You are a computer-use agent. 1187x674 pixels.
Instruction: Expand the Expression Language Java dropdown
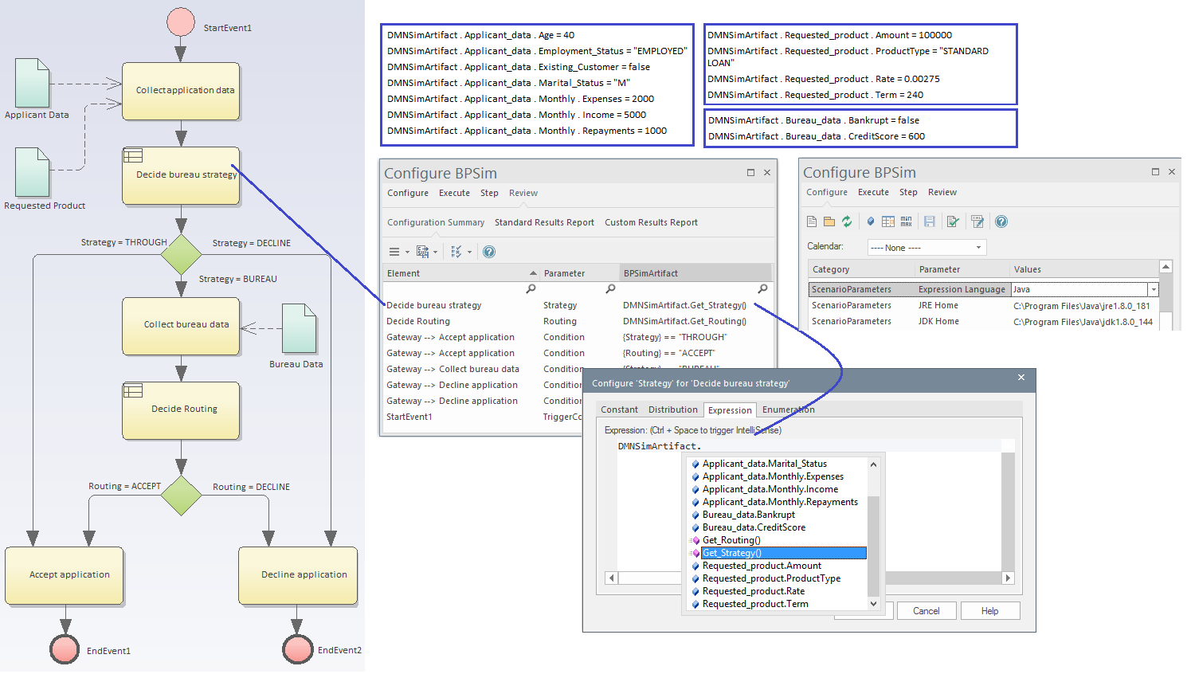coord(1153,290)
